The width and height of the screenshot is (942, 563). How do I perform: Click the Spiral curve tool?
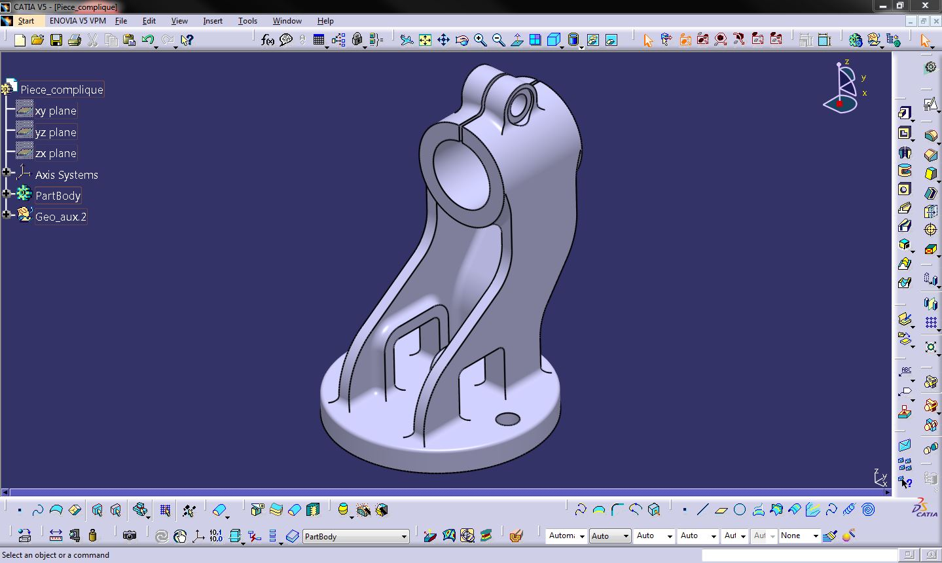click(x=868, y=509)
